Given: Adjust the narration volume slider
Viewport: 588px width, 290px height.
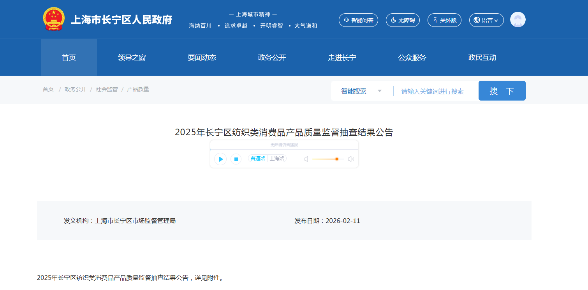Looking at the screenshot, I should pos(328,159).
